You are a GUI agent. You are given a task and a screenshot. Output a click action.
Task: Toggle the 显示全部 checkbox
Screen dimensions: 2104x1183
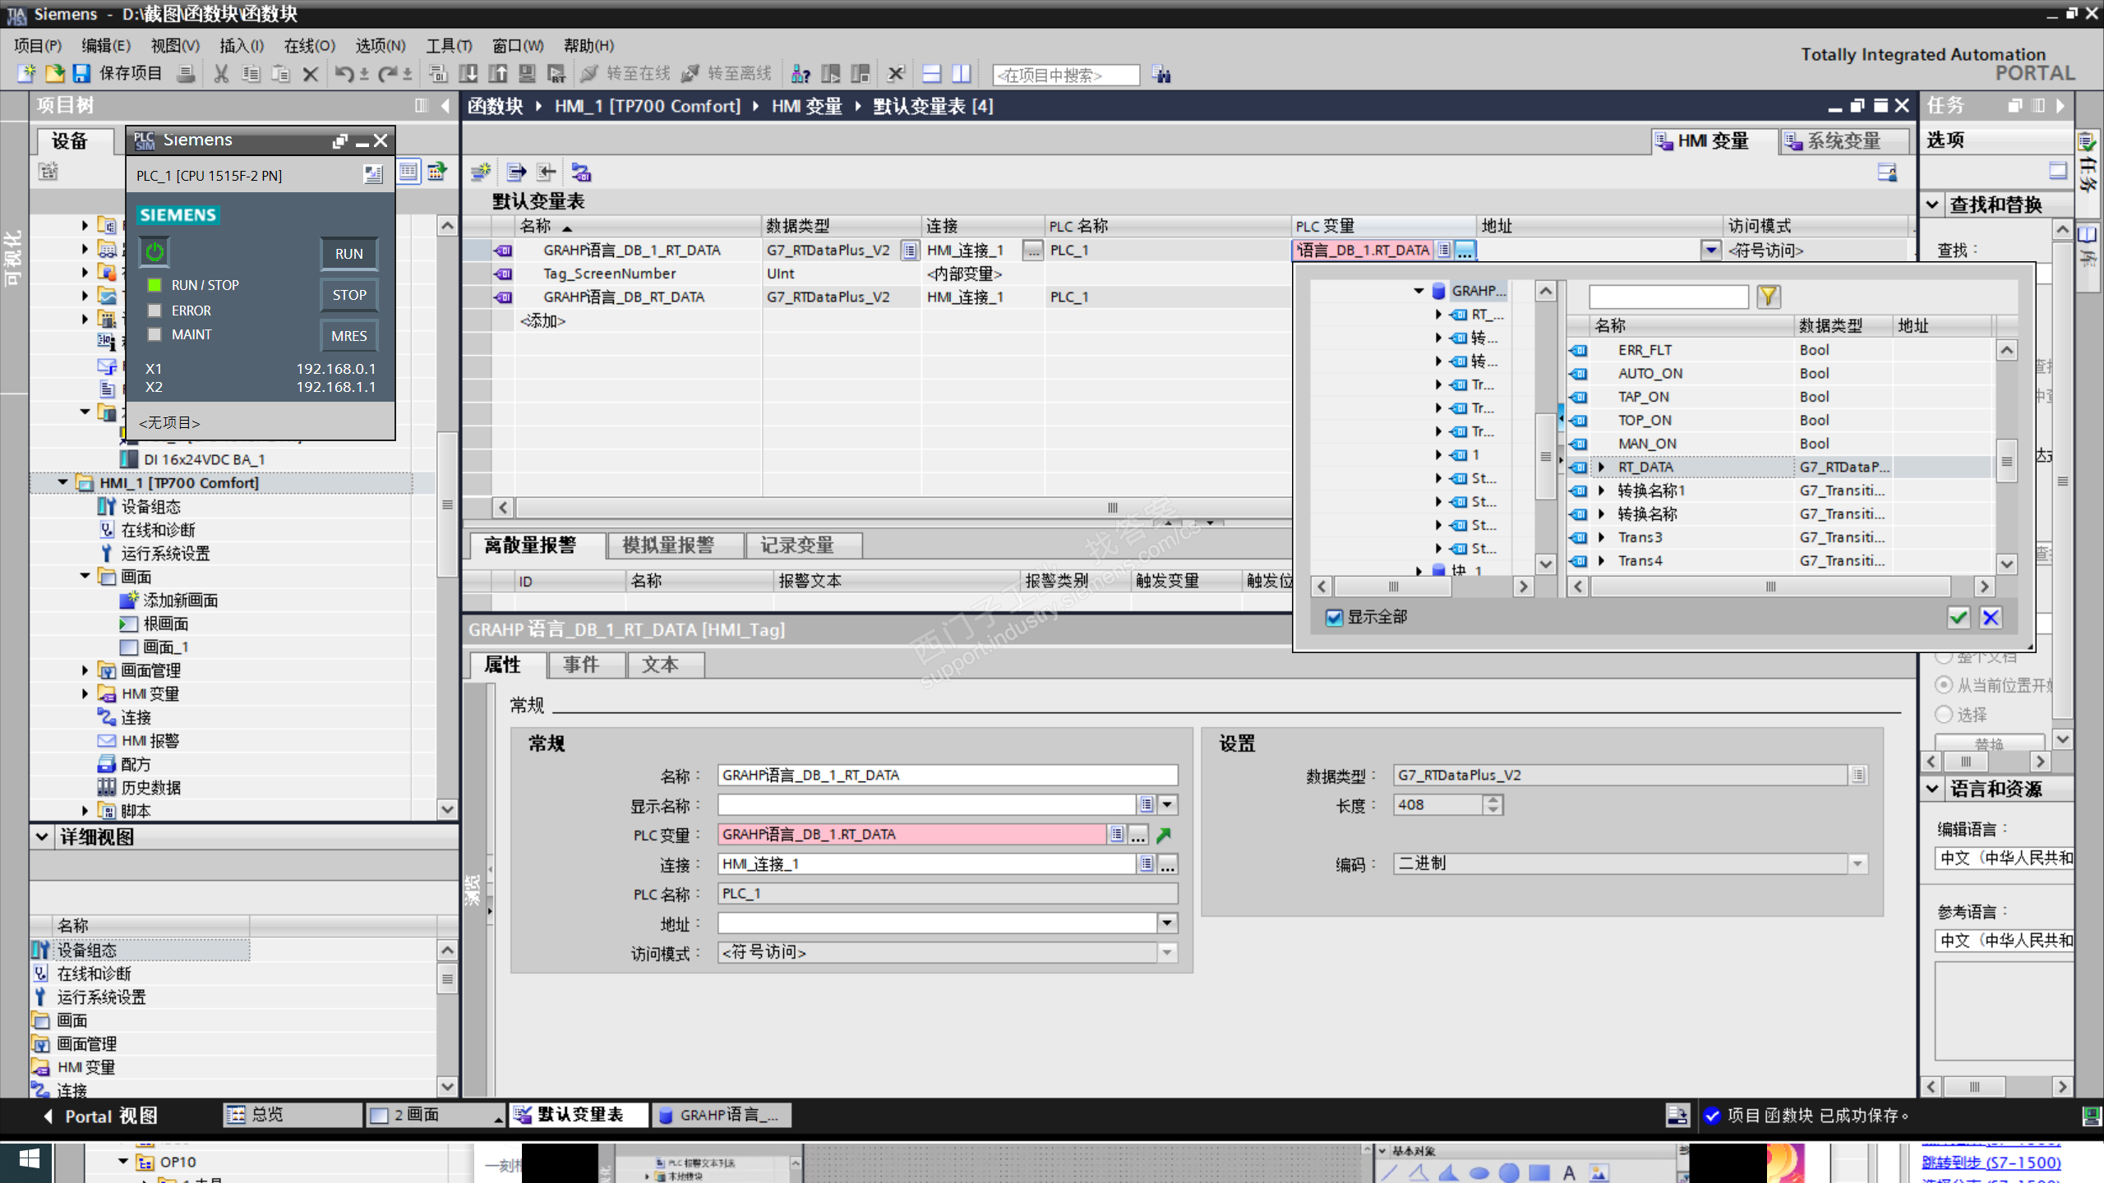click(x=1335, y=618)
